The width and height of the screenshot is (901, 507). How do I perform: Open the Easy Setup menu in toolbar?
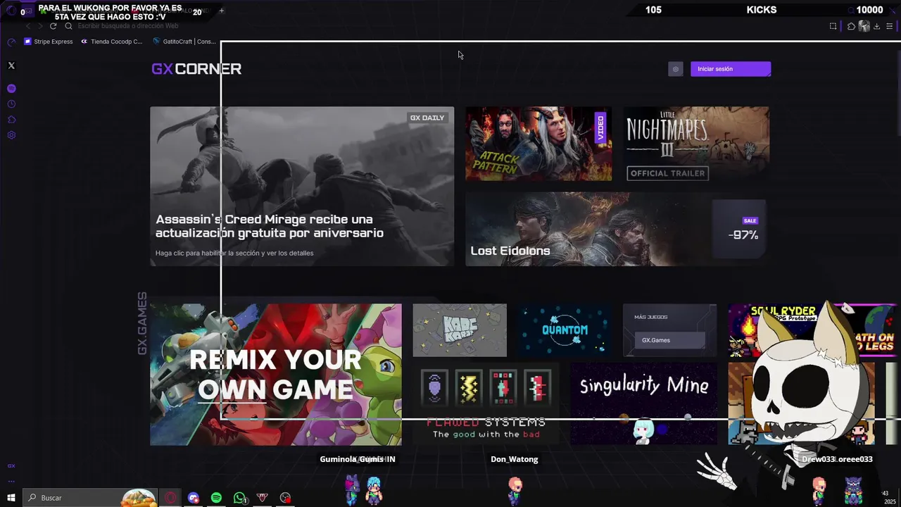[x=890, y=26]
